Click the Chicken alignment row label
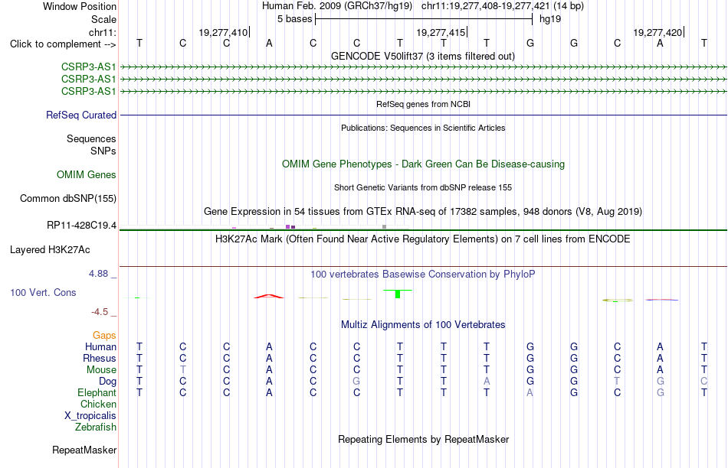Image resolution: width=728 pixels, height=468 pixels. [x=98, y=404]
